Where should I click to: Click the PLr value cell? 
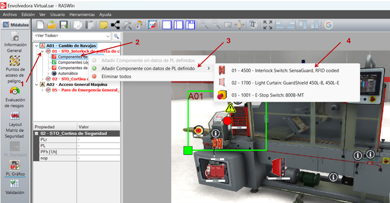(98, 140)
